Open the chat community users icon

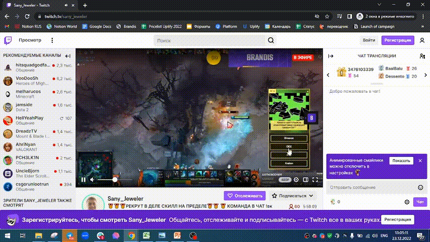coord(422,56)
